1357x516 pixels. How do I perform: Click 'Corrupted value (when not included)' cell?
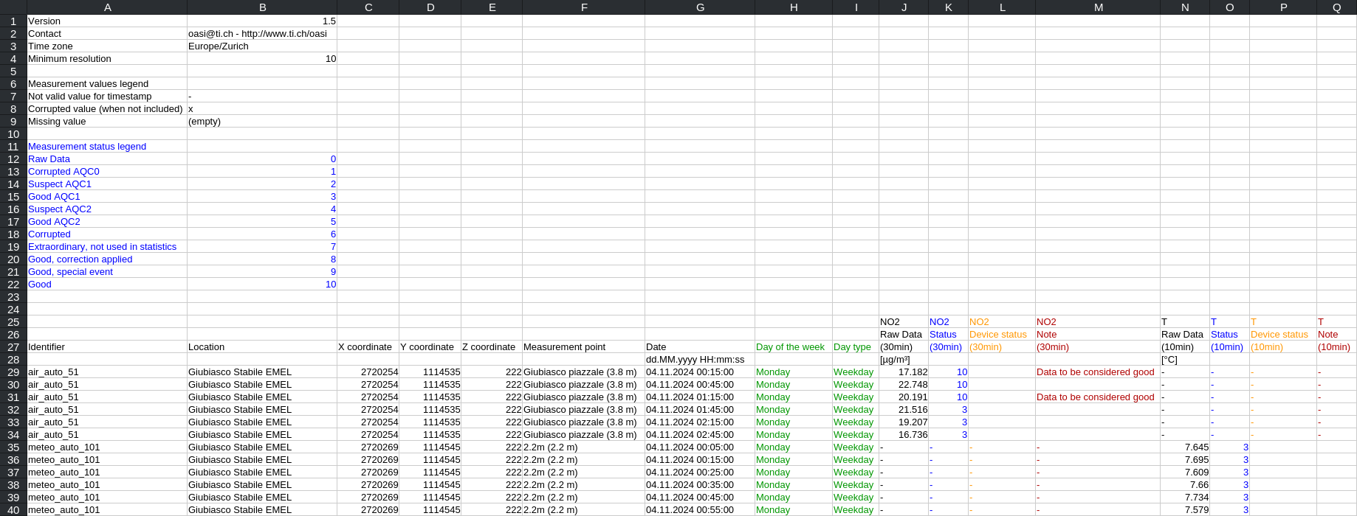point(107,109)
